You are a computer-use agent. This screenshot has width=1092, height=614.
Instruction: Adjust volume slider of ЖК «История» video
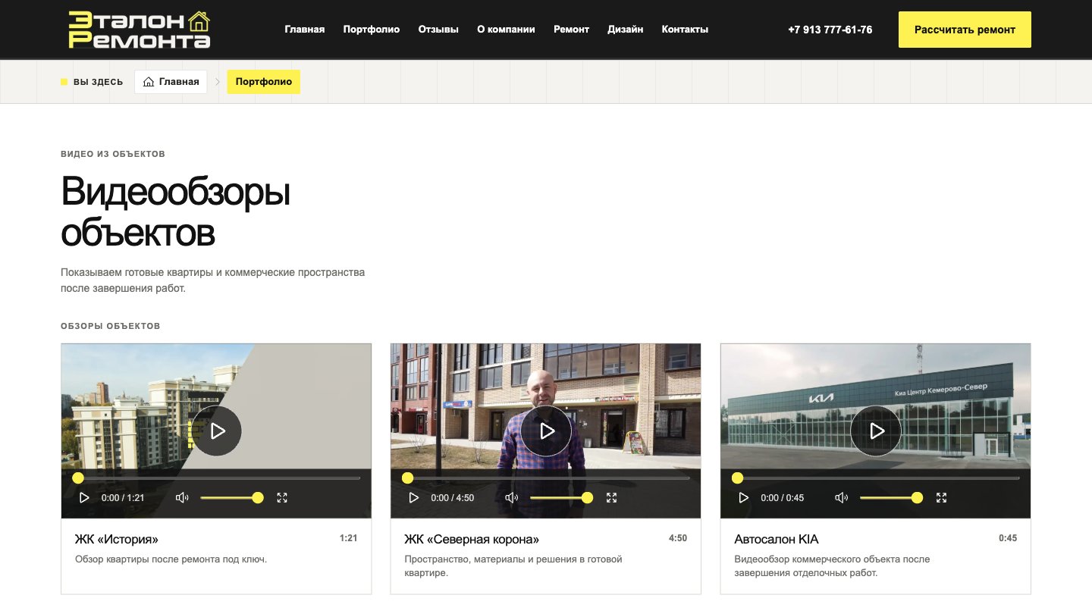[231, 498]
